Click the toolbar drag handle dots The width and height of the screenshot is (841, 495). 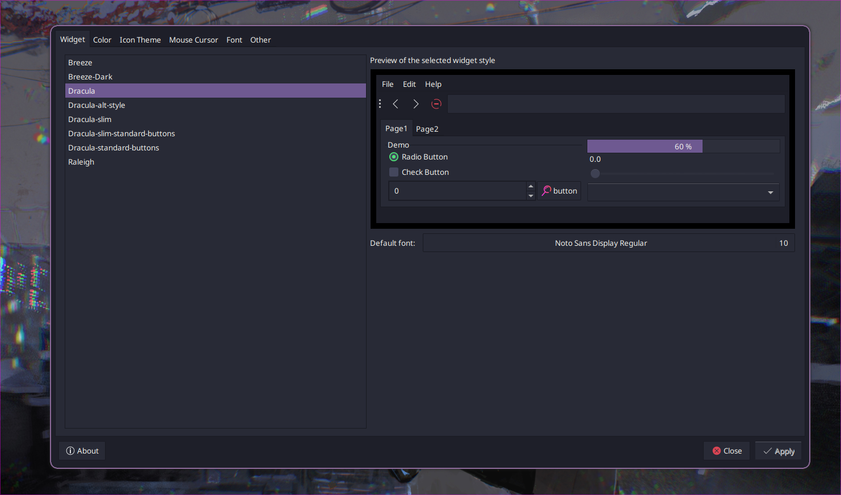click(x=380, y=104)
